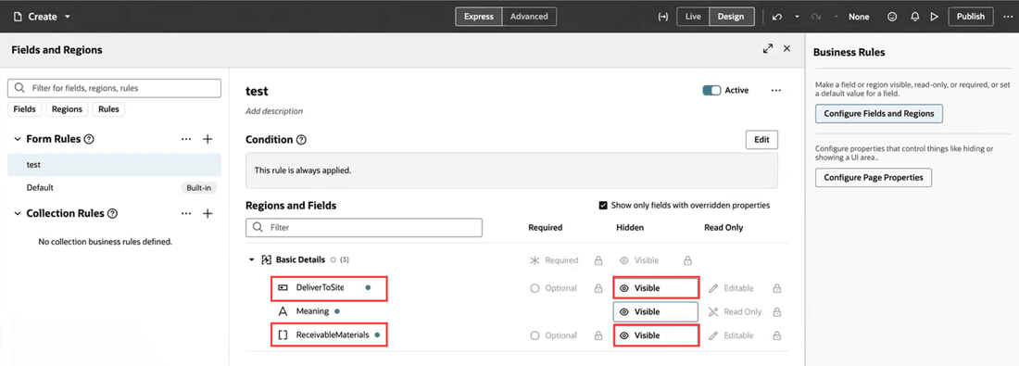Select the DeliverToSite field row
Viewport: 1019px width, 366px height.
329,287
